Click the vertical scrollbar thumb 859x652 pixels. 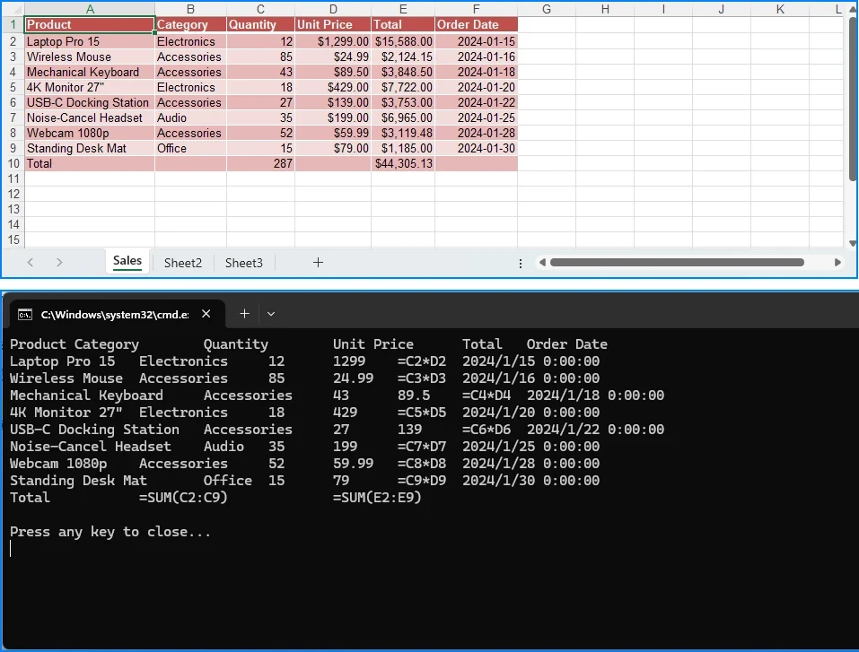[x=853, y=99]
